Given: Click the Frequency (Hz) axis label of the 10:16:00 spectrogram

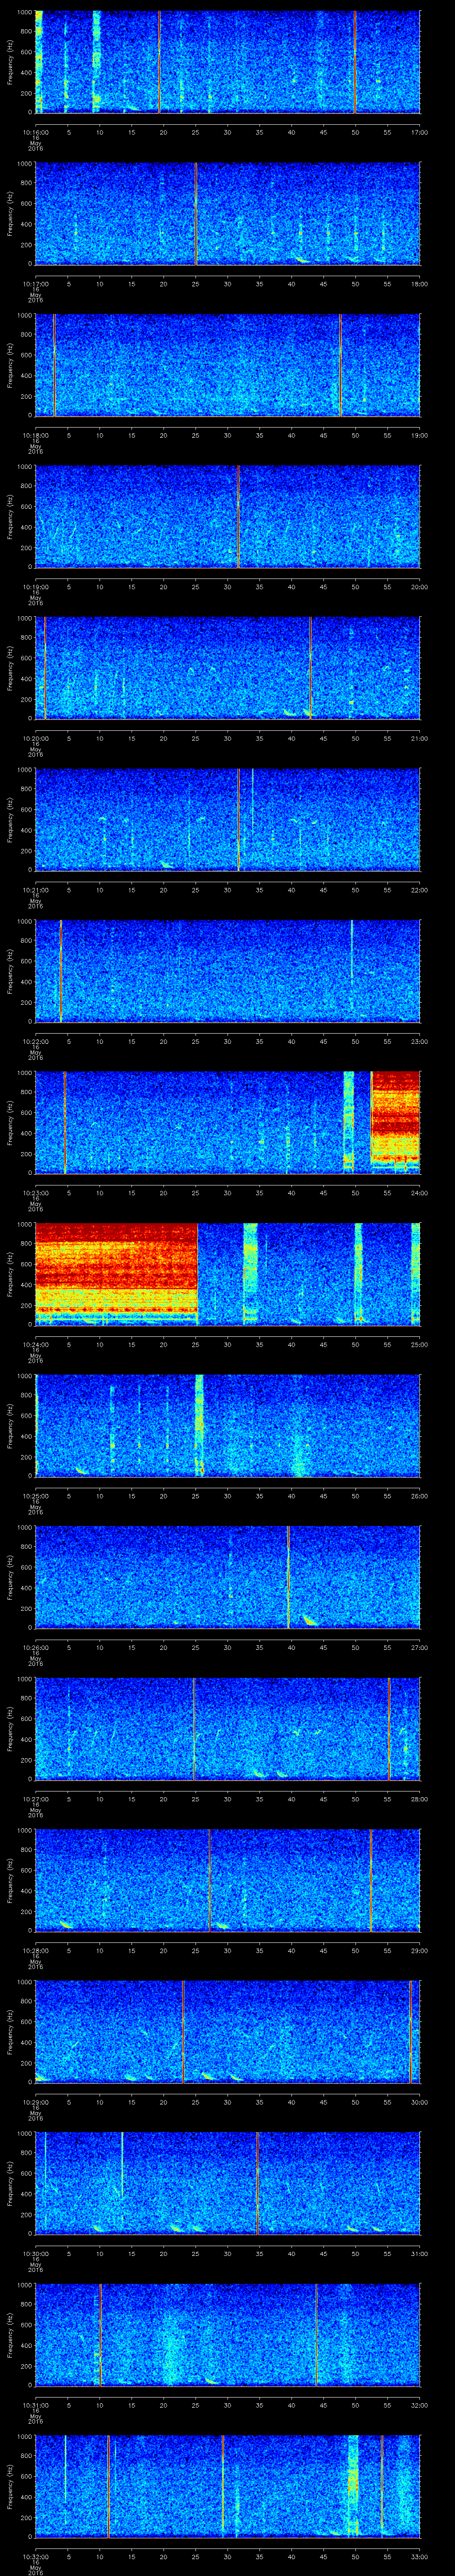Looking at the screenshot, I should click(10, 62).
